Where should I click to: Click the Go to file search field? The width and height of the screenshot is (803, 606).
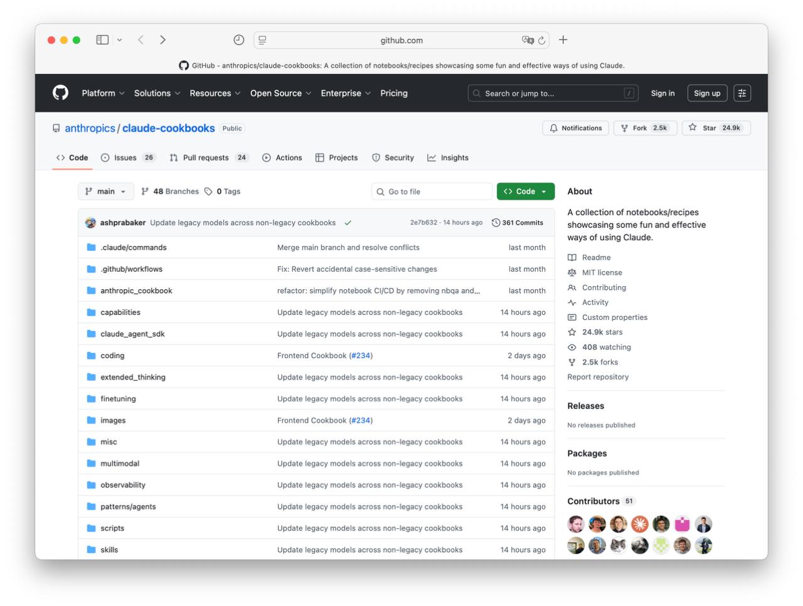click(x=432, y=191)
